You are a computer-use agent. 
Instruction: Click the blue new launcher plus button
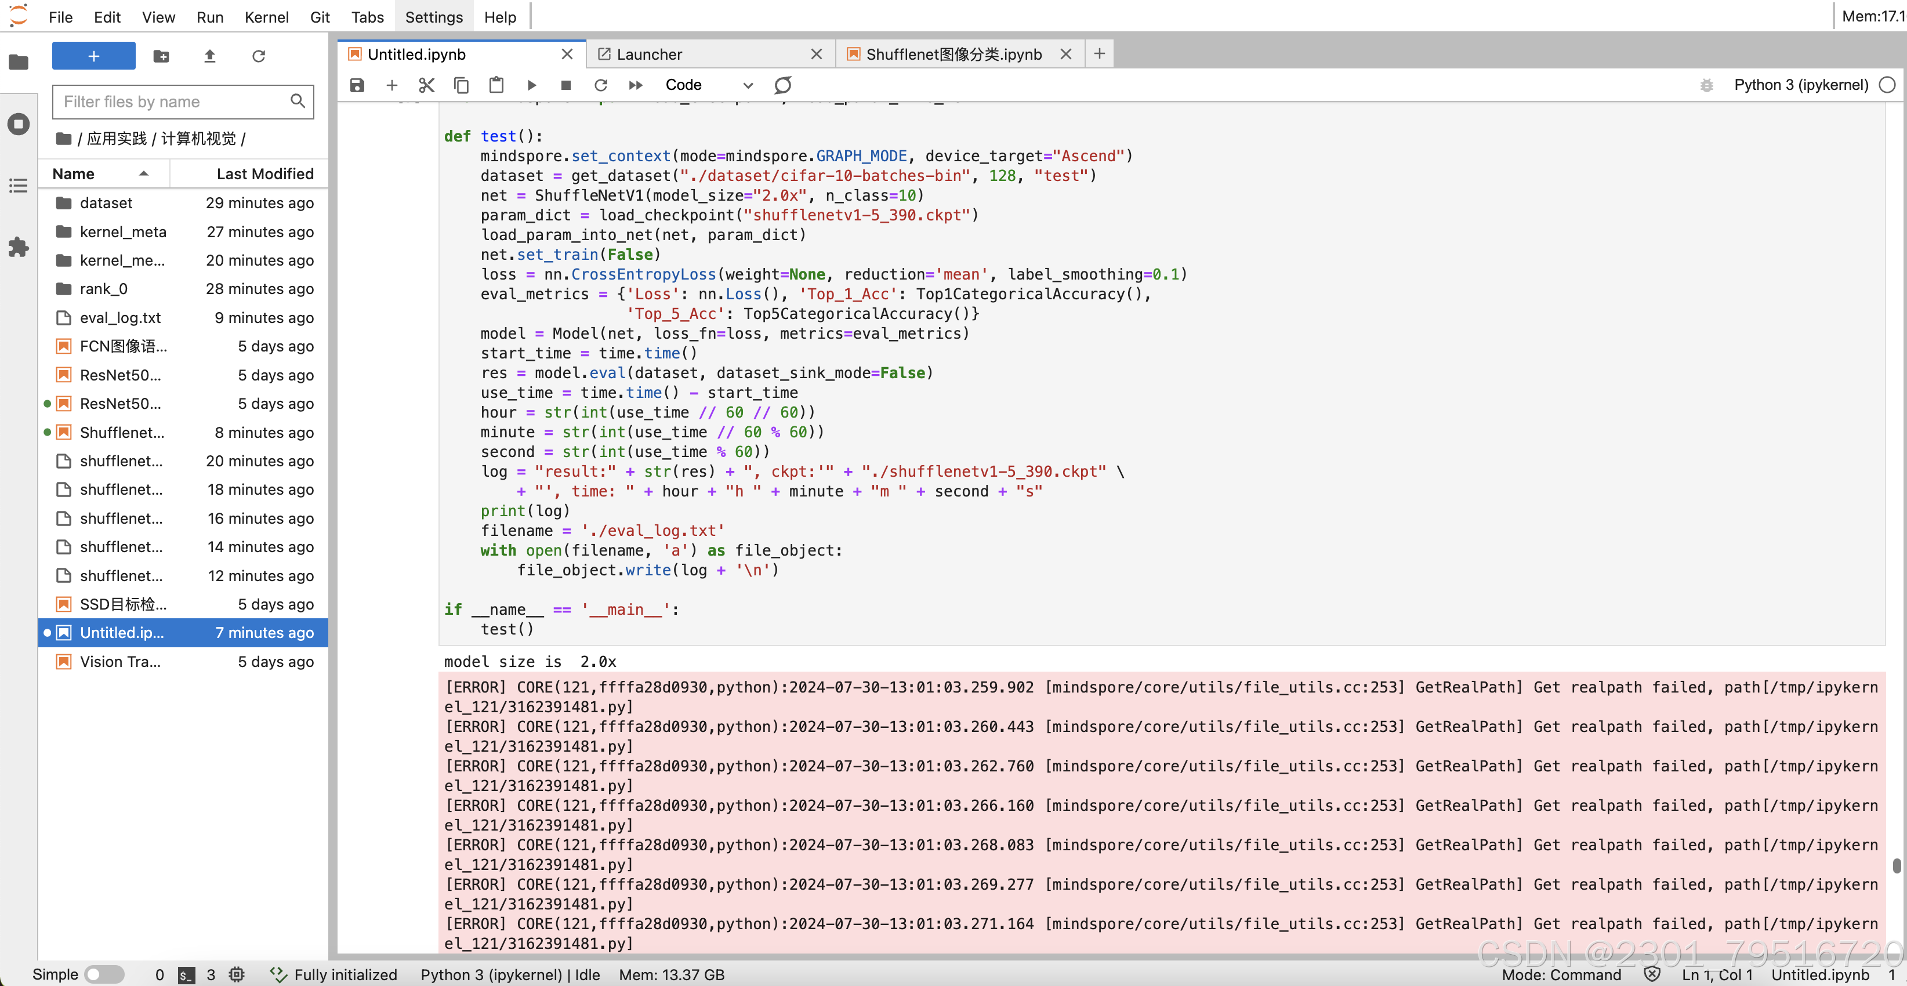93,56
